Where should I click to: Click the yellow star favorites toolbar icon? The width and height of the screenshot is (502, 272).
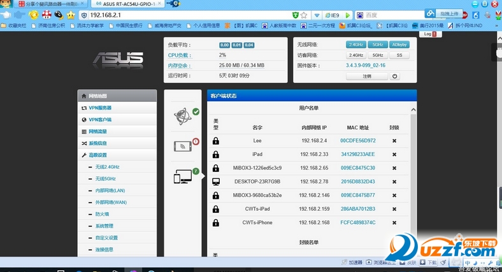[71, 15]
